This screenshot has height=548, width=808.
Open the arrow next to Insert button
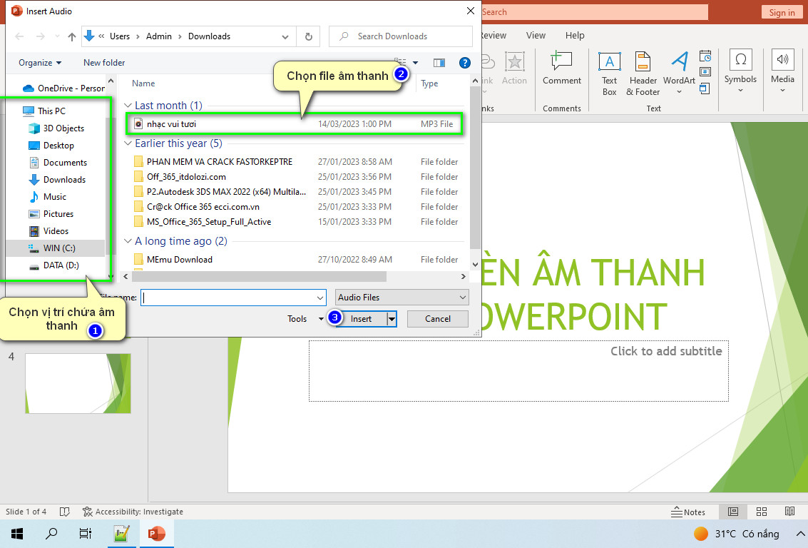[392, 319]
